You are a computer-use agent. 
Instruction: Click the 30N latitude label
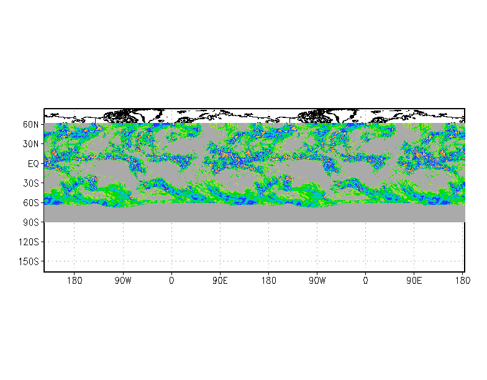pyautogui.click(x=31, y=144)
